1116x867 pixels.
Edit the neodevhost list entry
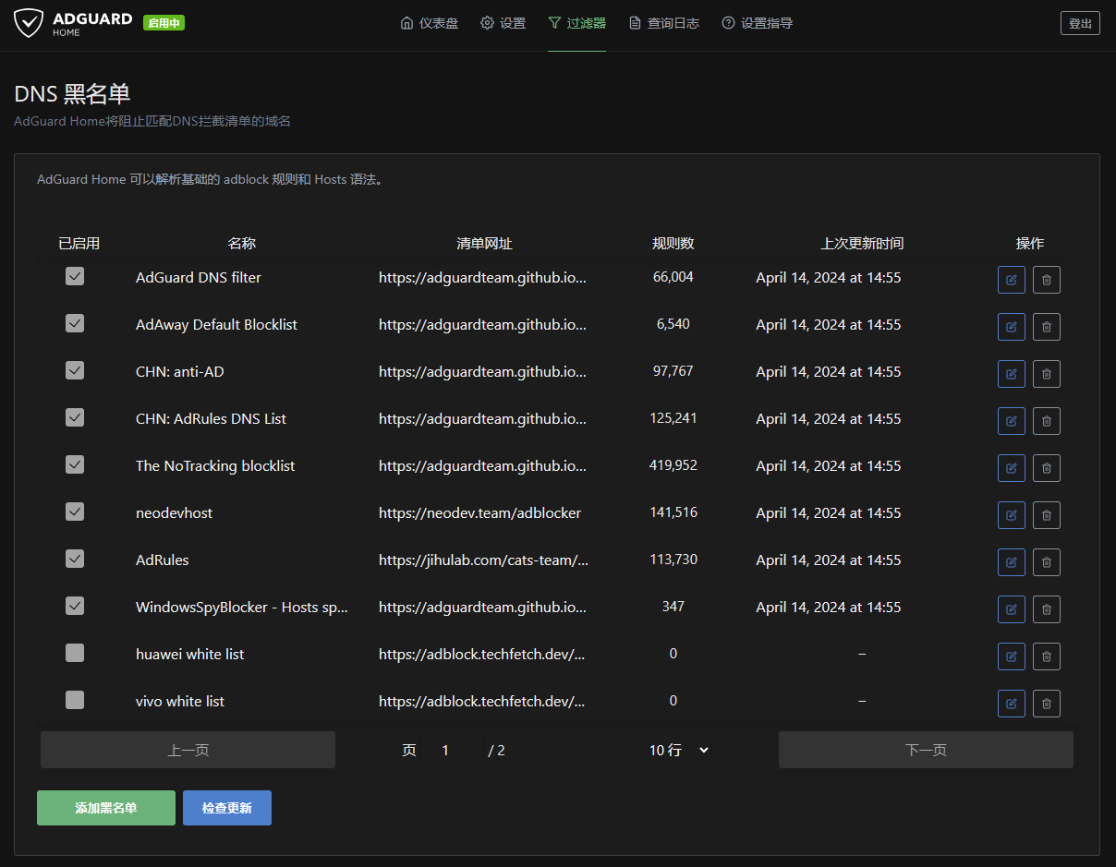coord(1011,515)
